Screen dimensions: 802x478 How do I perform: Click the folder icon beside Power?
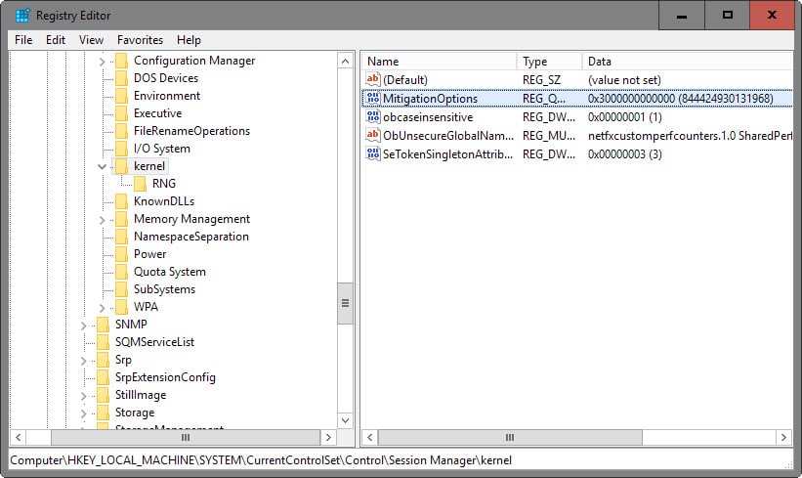[121, 254]
